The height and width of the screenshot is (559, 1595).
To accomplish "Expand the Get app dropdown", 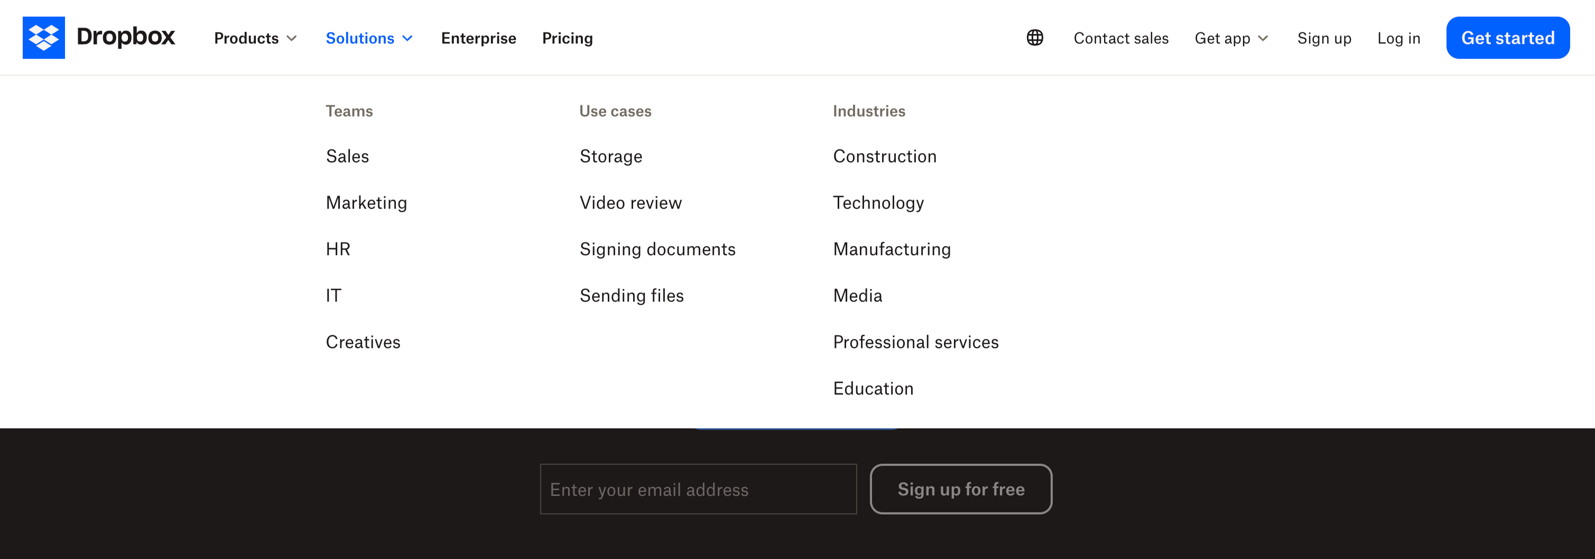I will tap(1231, 39).
